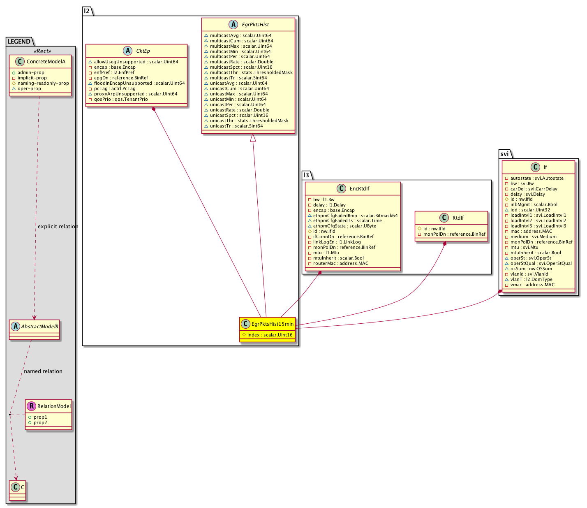
Task: Select the LEGEND package tab
Action: (18, 42)
